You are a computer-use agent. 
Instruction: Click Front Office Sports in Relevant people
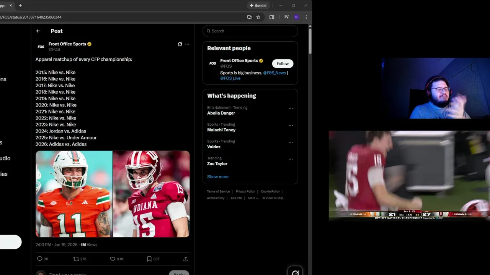coord(239,61)
